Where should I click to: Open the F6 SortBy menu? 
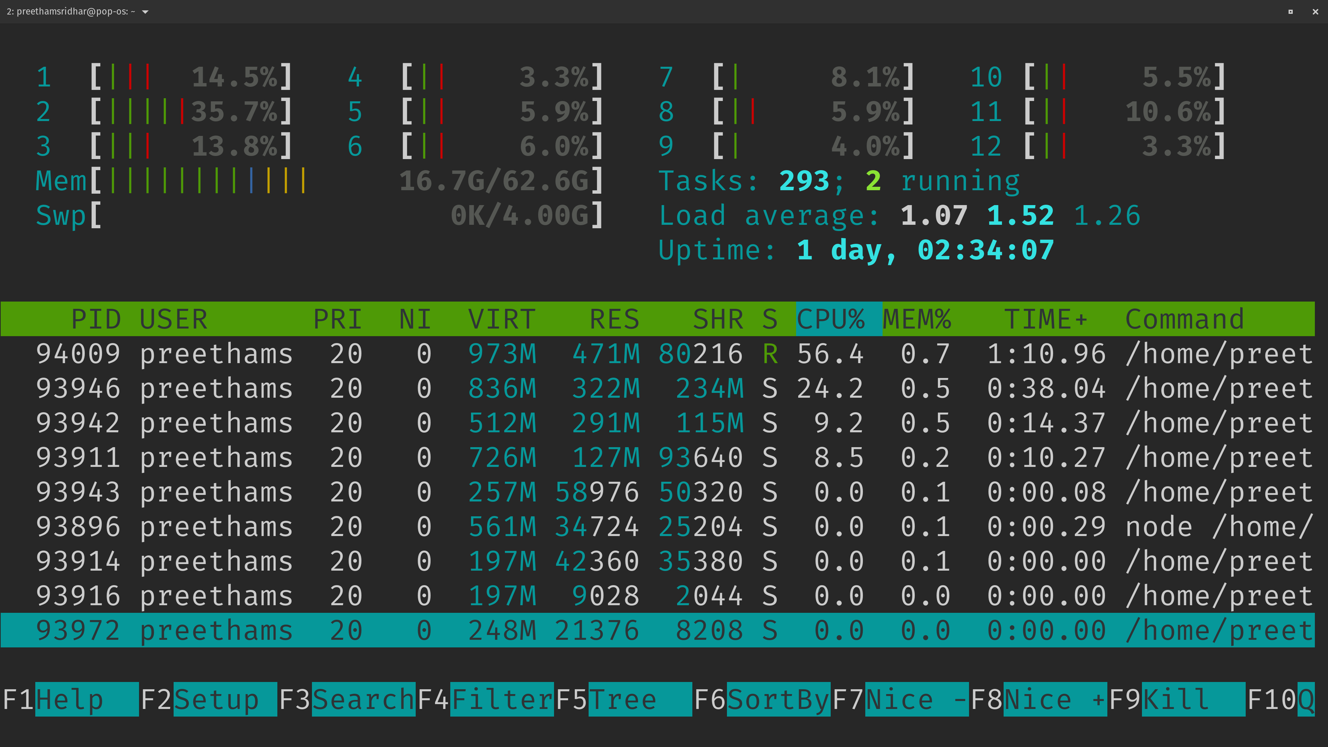pyautogui.click(x=763, y=700)
